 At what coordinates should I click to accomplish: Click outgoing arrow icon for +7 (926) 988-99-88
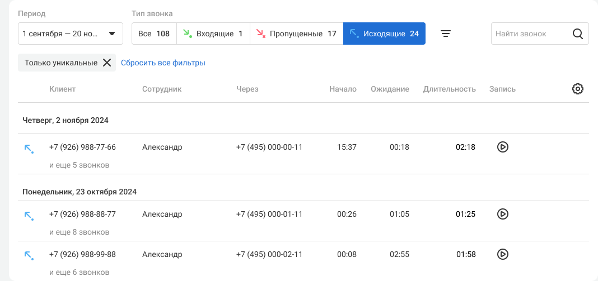(29, 255)
